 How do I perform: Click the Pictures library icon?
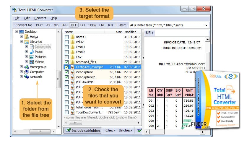click(x=32, y=57)
